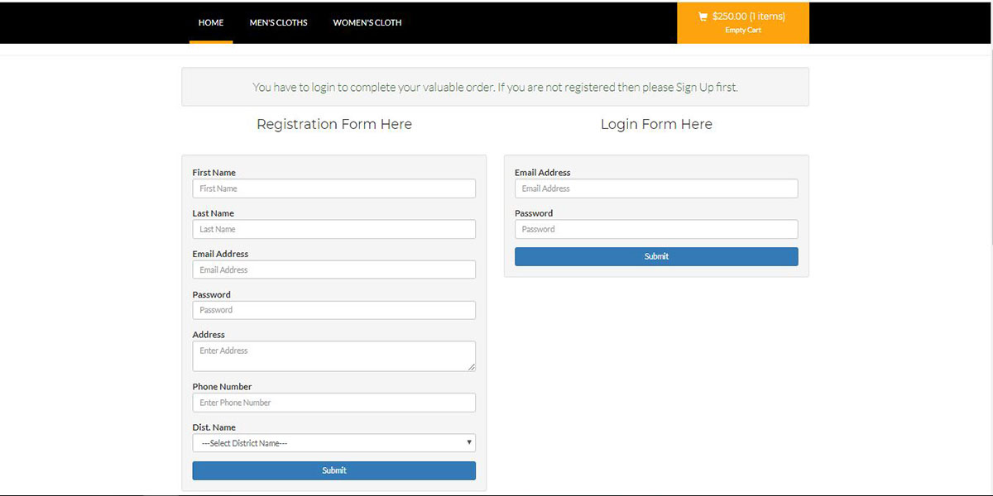Select the login Email Address field
The width and height of the screenshot is (993, 496).
(x=656, y=188)
